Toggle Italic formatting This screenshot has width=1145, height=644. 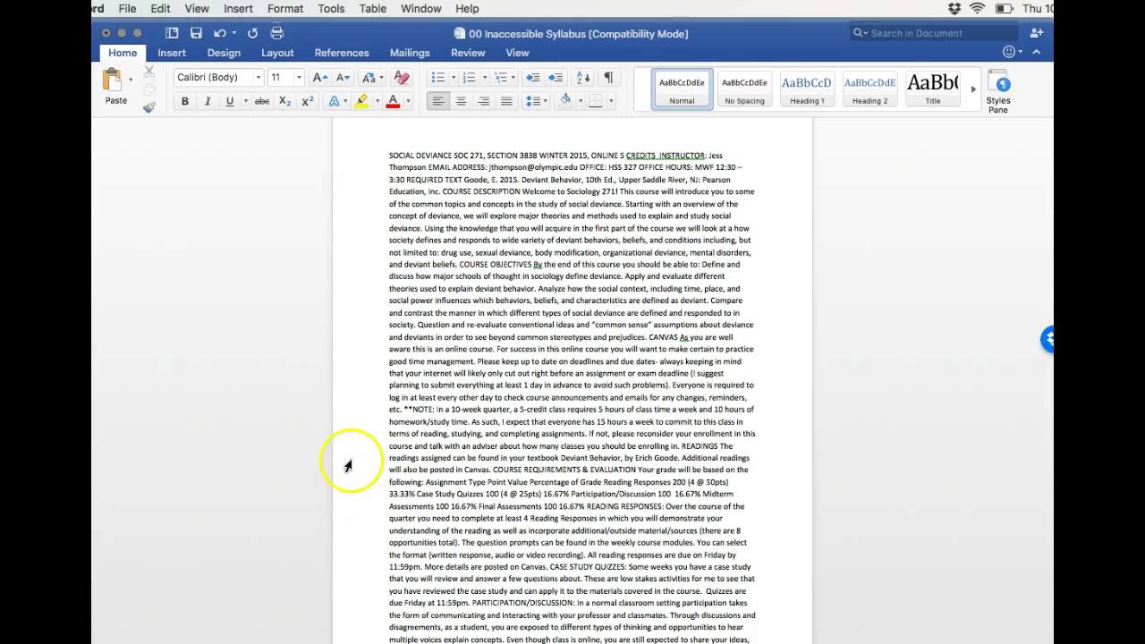(208, 101)
